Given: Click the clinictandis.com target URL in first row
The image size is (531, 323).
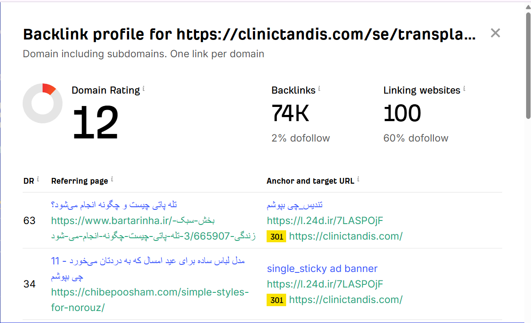Looking at the screenshot, I should [x=346, y=236].
